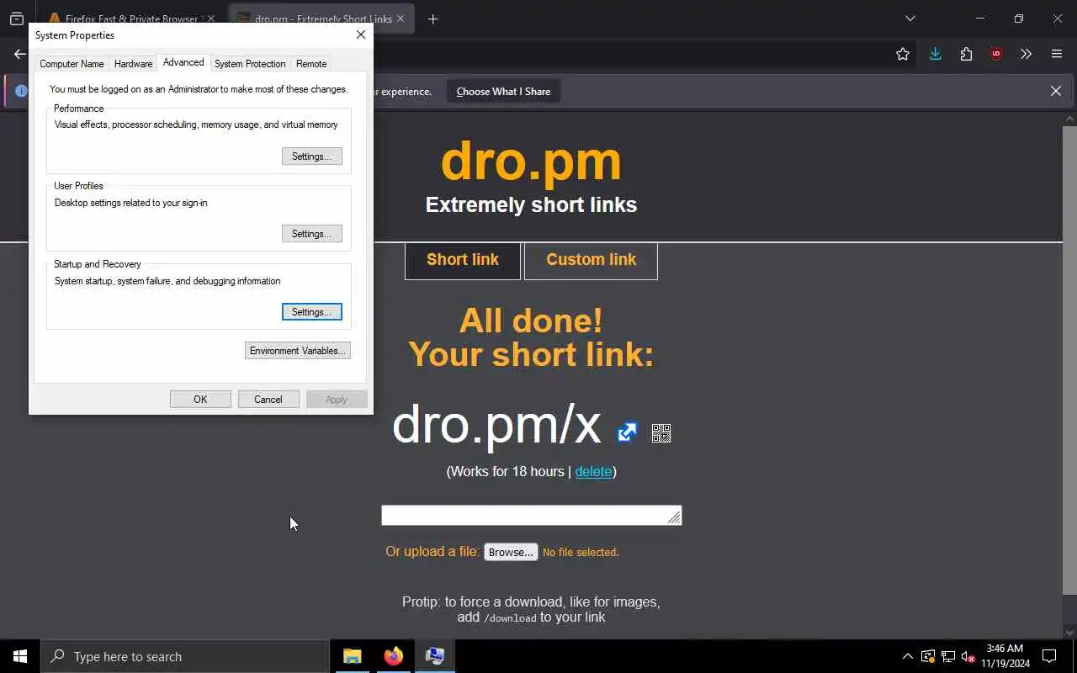Click the dro.pm/x short link text
1077x673 pixels.
[x=496, y=425]
